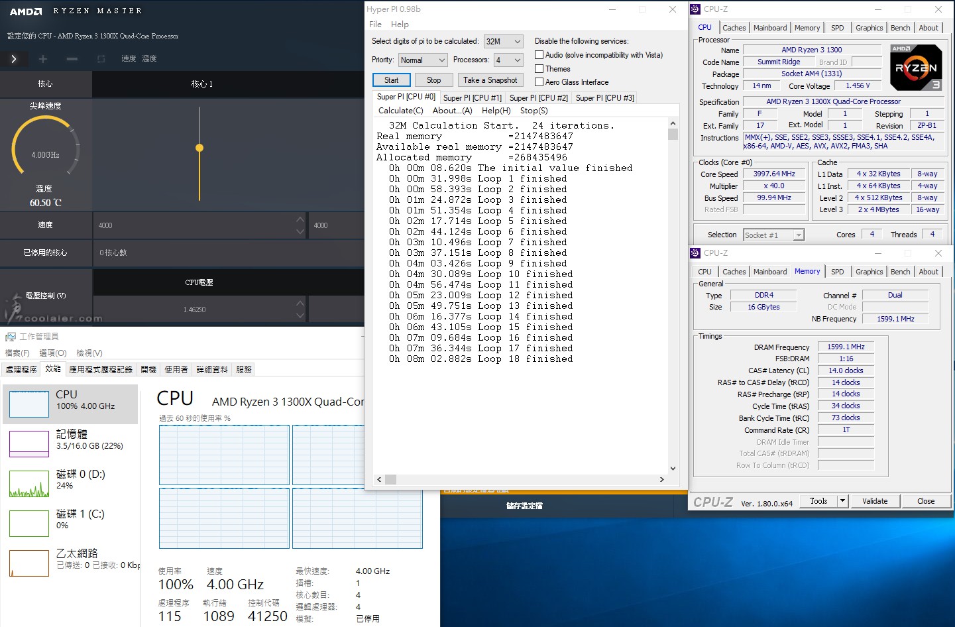Click the plus icon in Ryzen Master toolbar
955x627 pixels.
click(x=43, y=59)
